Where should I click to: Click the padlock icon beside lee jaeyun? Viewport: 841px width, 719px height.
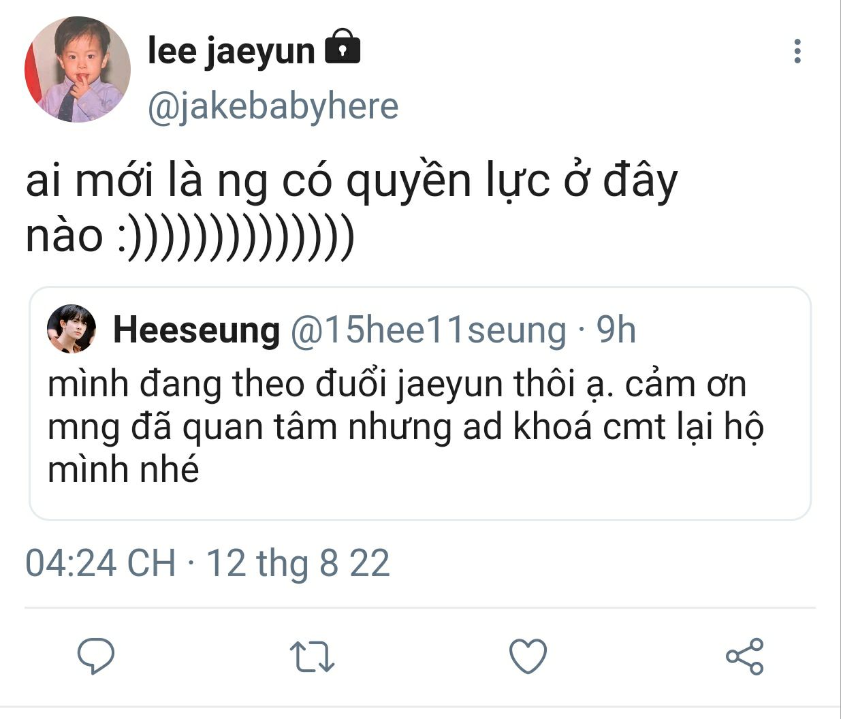coord(343,48)
